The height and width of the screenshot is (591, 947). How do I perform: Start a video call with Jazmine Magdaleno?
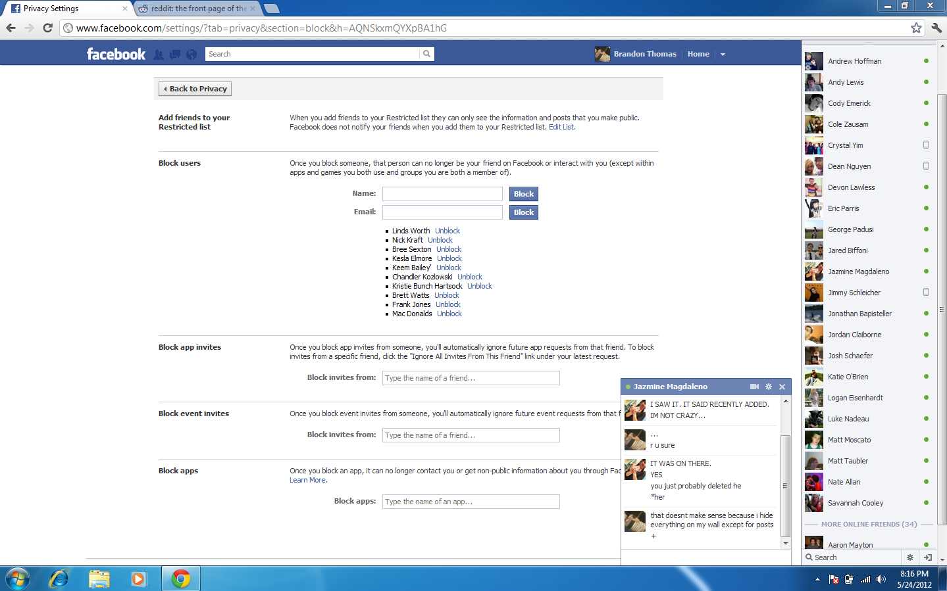click(x=754, y=387)
